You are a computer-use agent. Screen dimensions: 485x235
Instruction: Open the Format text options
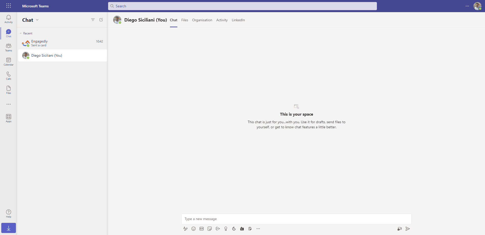[185, 229]
